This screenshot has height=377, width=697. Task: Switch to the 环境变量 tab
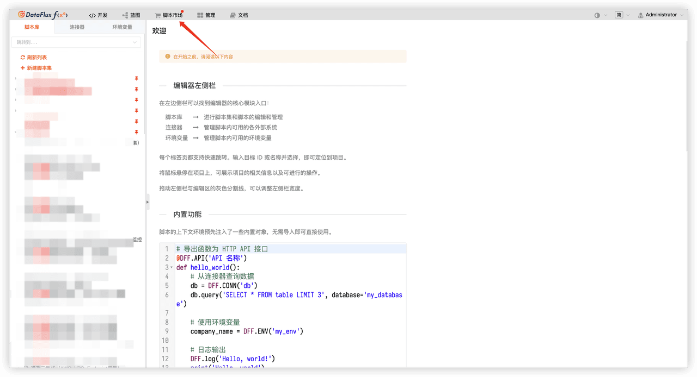(122, 27)
